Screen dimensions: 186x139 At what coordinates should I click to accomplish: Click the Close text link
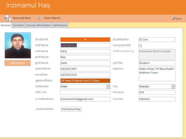click(179, 19)
